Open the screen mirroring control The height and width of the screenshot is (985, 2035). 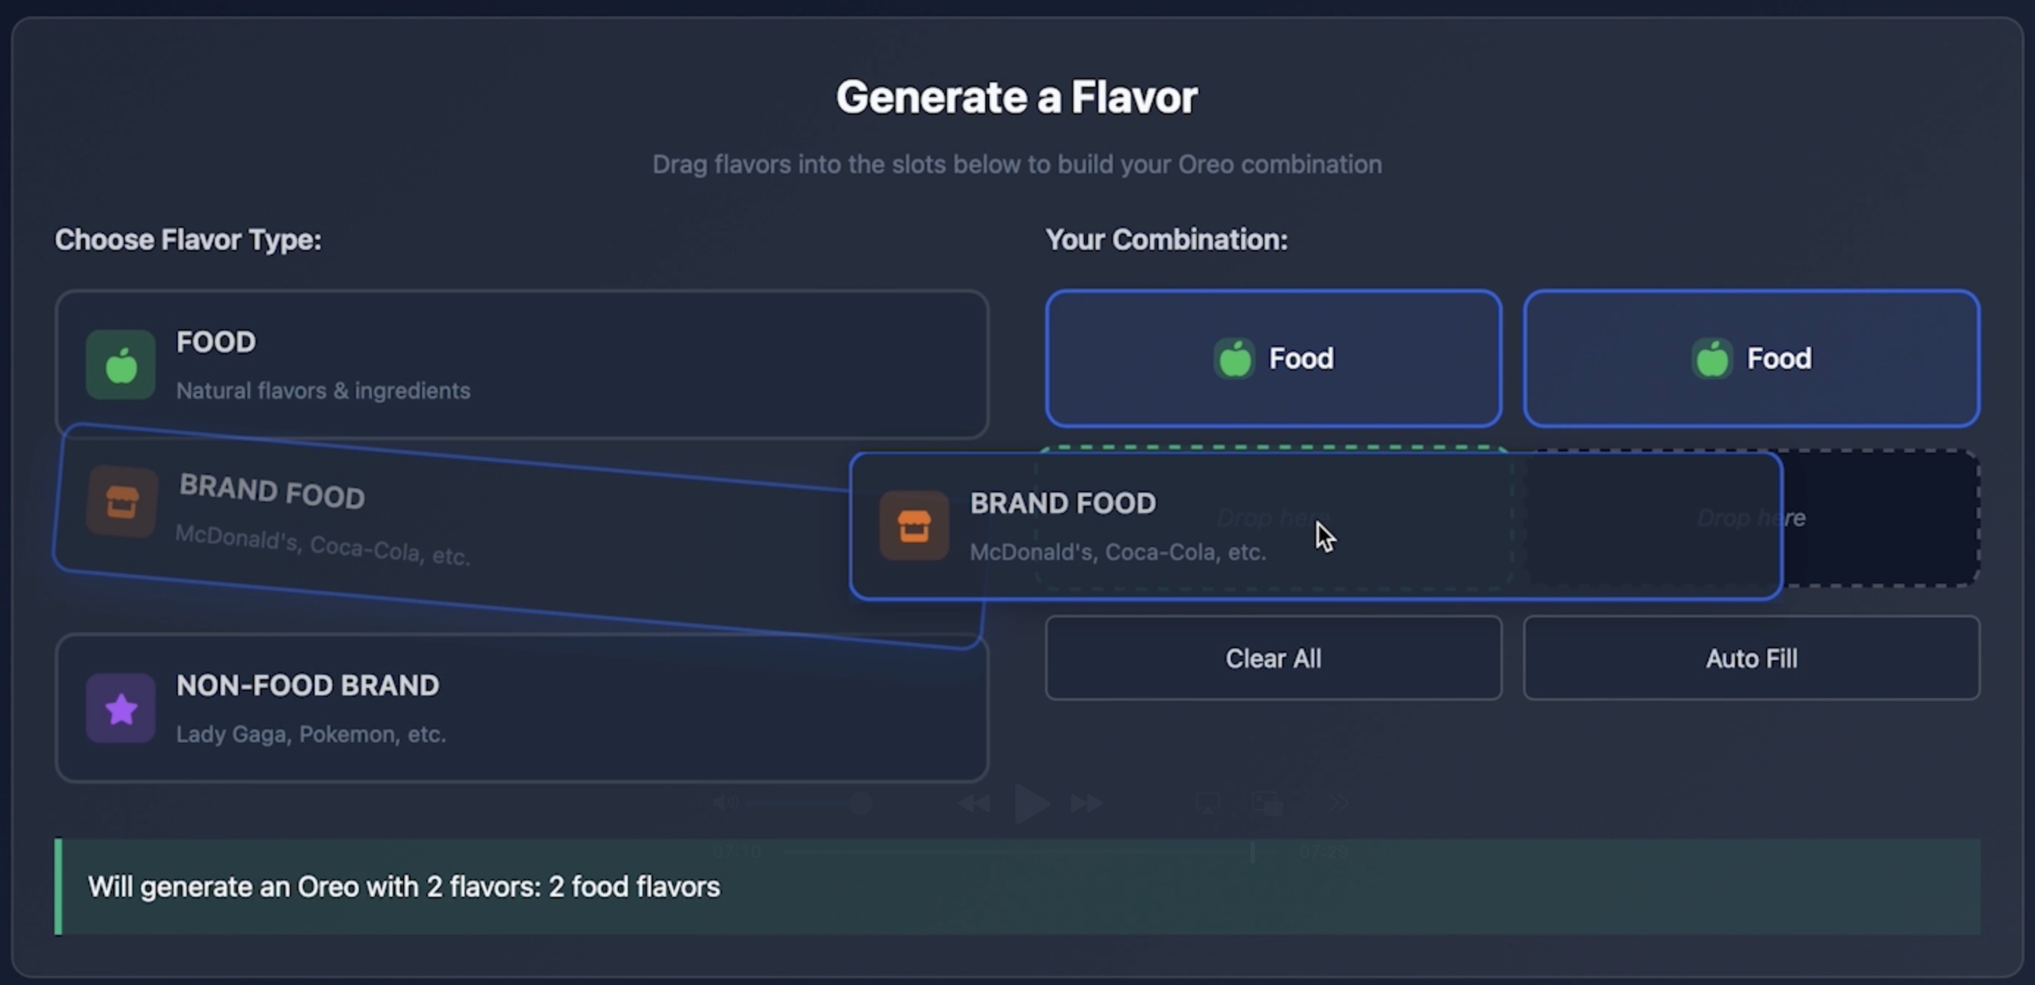coord(1209,803)
